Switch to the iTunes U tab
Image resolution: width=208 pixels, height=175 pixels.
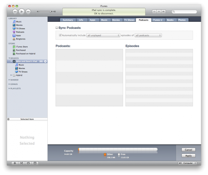(x=158, y=20)
